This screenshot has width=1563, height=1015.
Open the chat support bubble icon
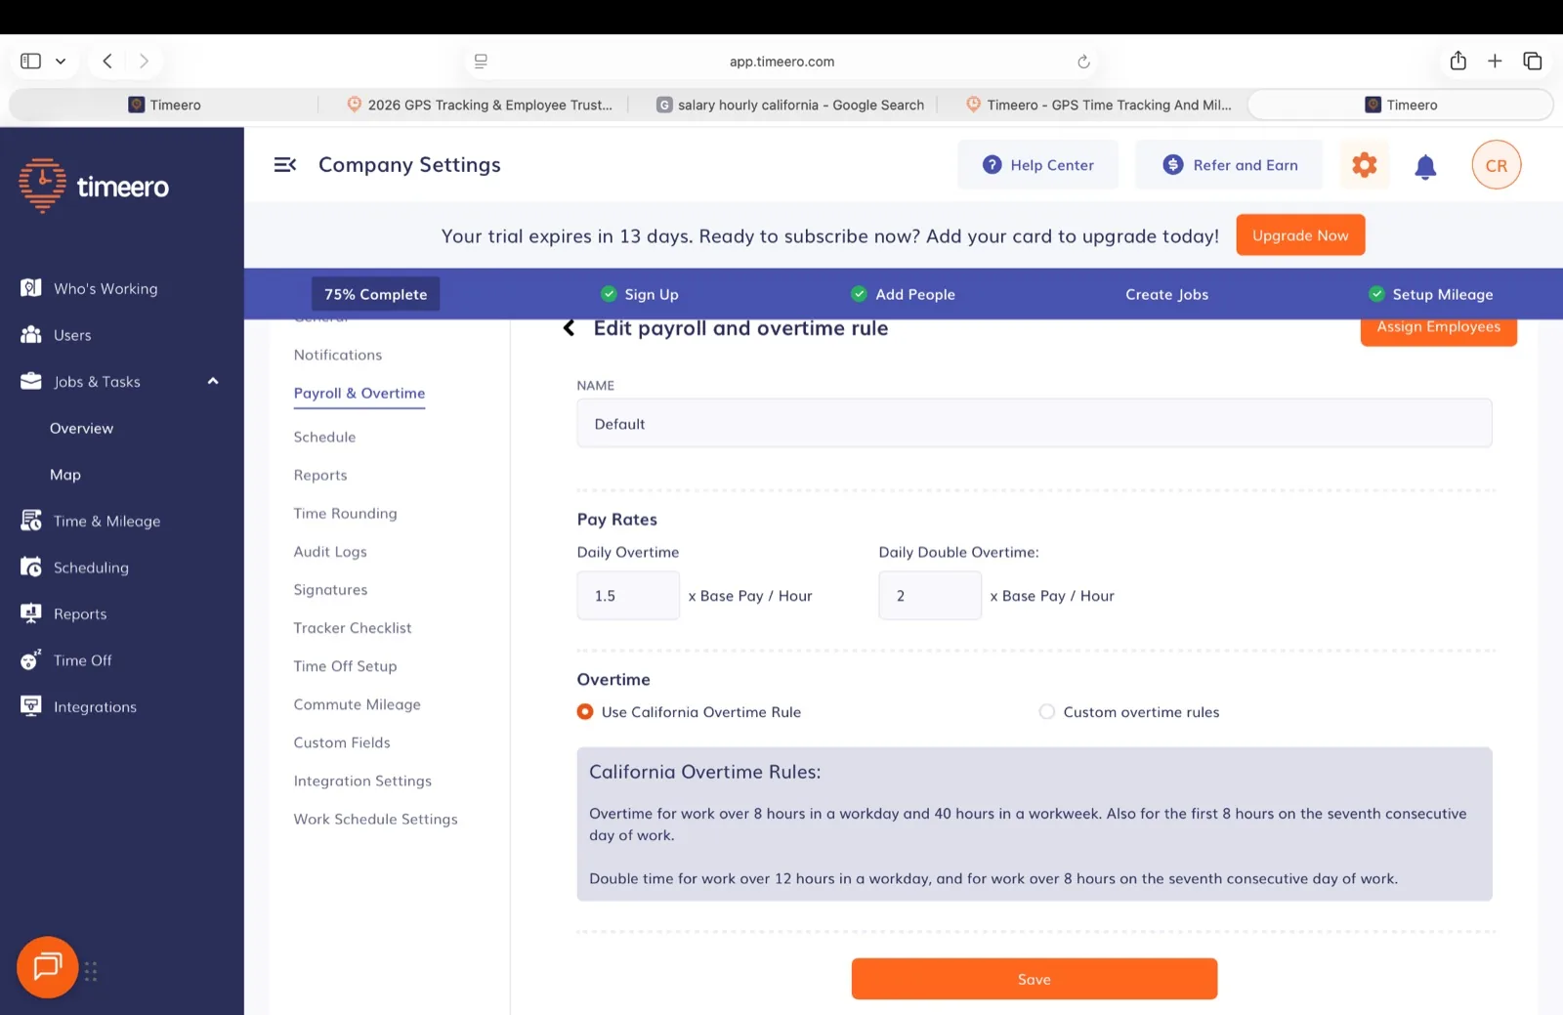click(x=47, y=967)
